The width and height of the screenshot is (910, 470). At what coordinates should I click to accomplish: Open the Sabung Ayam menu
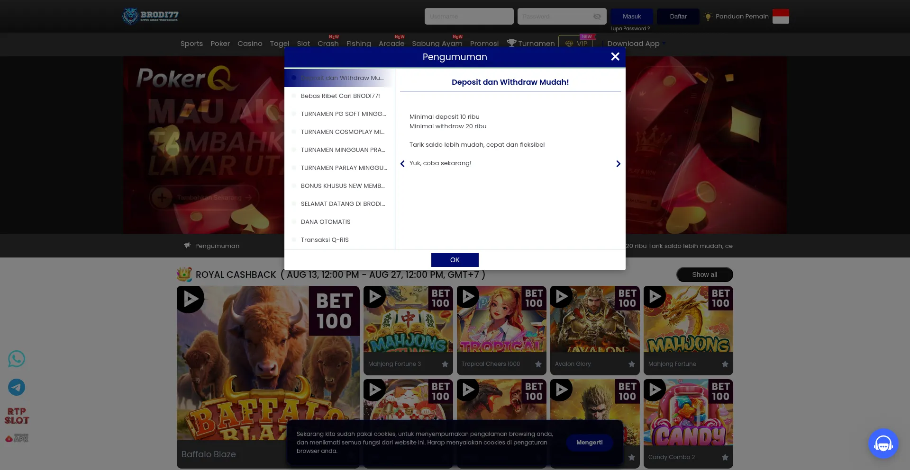coord(437,44)
